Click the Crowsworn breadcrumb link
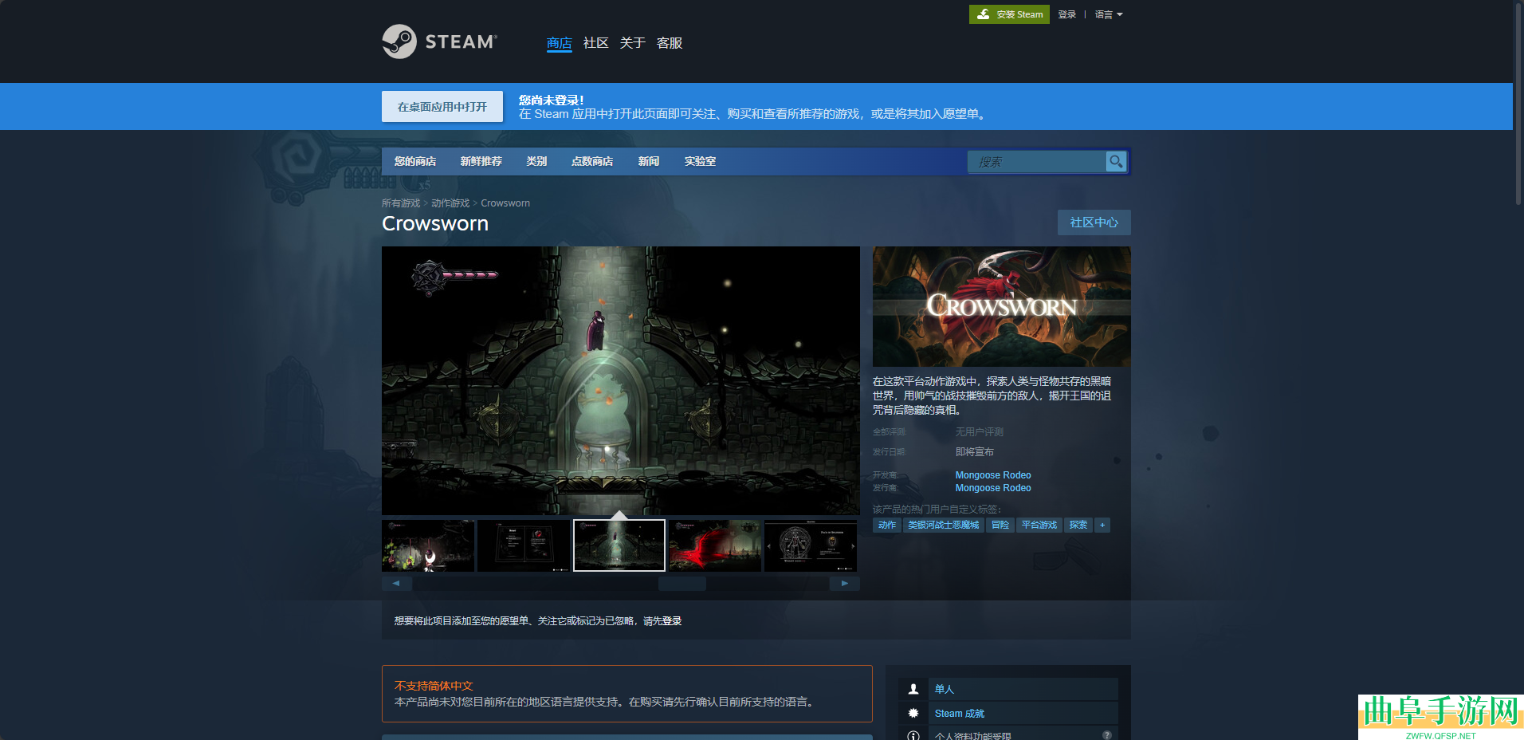 click(x=505, y=203)
